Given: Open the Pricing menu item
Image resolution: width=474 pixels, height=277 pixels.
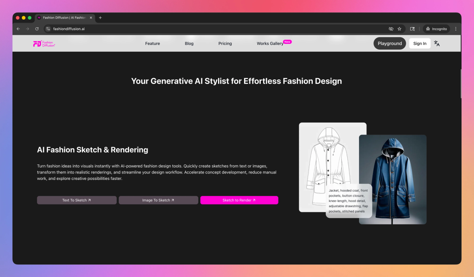Looking at the screenshot, I should click(225, 43).
